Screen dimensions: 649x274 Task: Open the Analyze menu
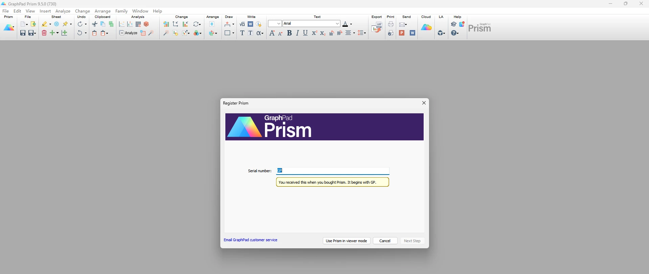point(63,11)
